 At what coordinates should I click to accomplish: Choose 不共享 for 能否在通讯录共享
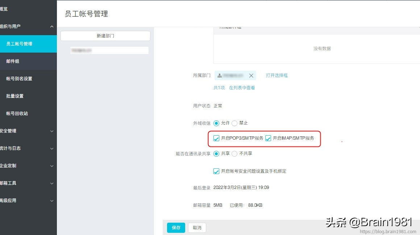[x=235, y=153]
